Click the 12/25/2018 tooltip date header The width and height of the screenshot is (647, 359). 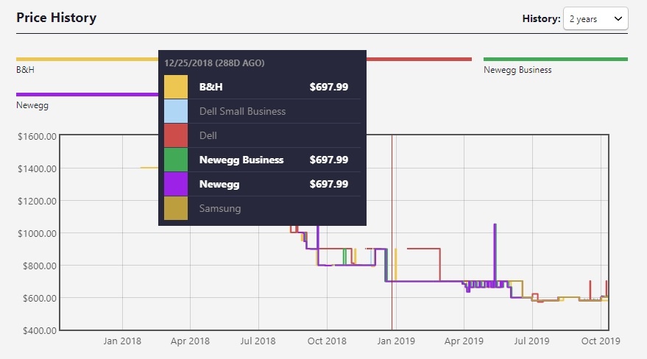pos(215,63)
